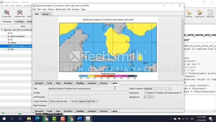Open the Format Same as Scale Ticks dropdown
Screen dimensions: 216x122
(x=88, y=101)
